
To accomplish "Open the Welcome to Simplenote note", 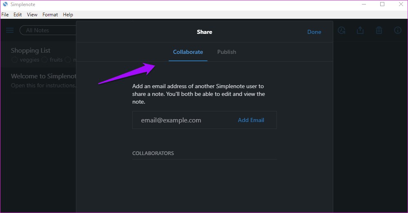I will (38, 80).
